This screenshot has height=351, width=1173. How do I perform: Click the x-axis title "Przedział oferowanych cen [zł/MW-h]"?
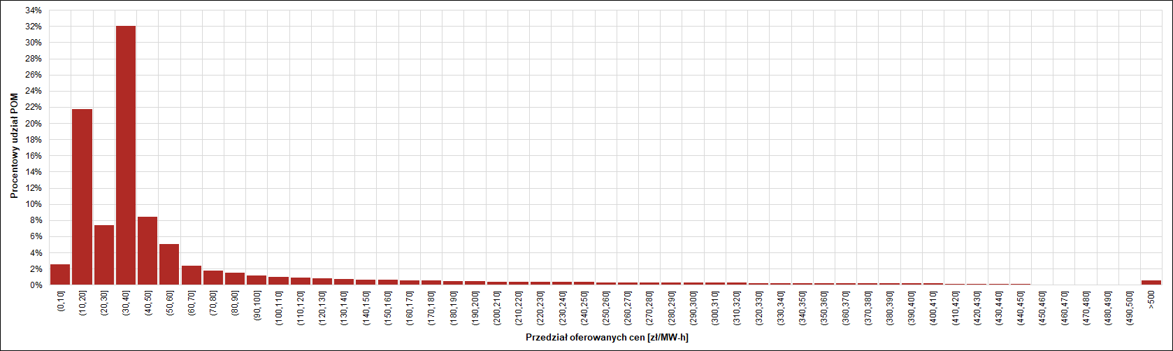(607, 338)
